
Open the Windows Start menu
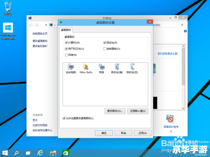5,153
